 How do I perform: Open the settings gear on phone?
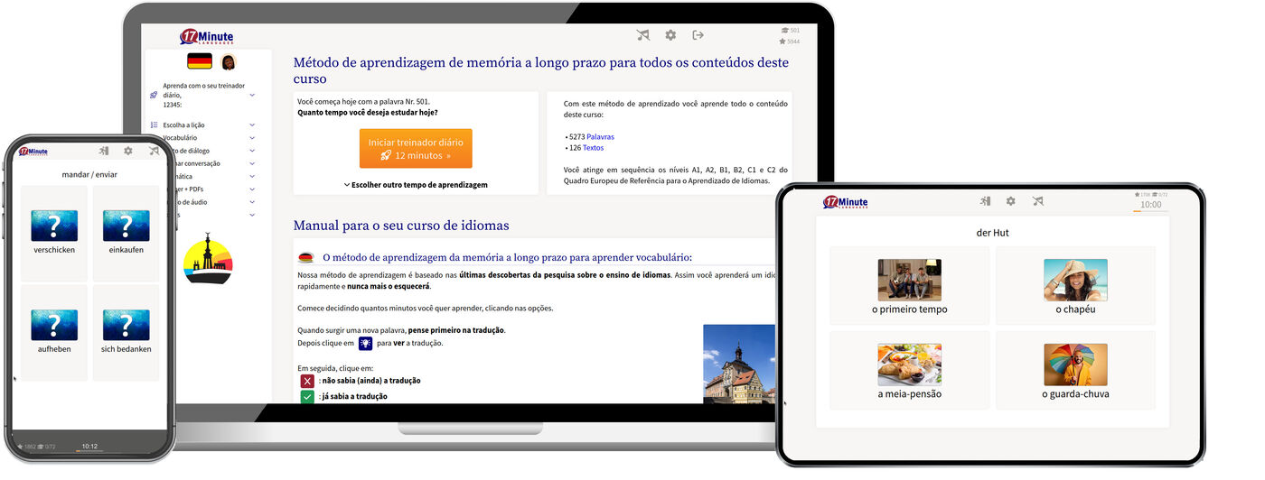point(128,152)
